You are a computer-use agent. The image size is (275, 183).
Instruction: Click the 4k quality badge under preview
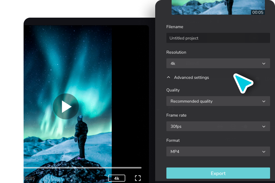pyautogui.click(x=117, y=178)
